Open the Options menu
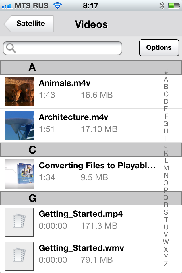Screen dimensions: 182x273 pyautogui.click(x=159, y=48)
